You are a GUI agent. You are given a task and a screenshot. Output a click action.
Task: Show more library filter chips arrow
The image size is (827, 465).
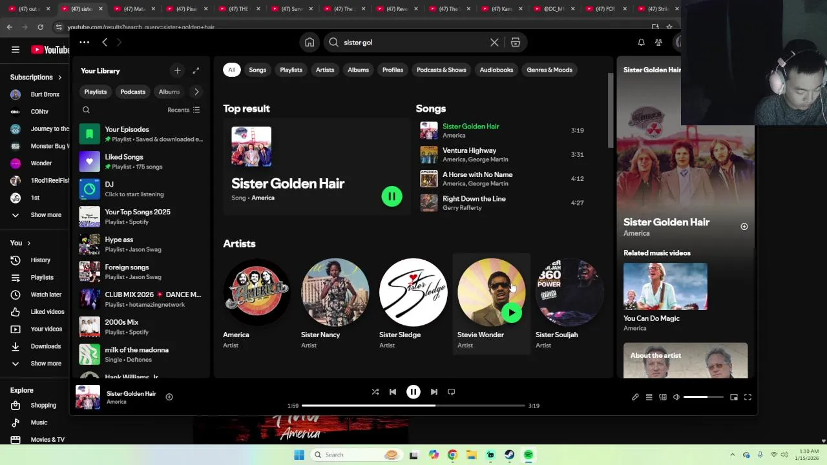(196, 92)
